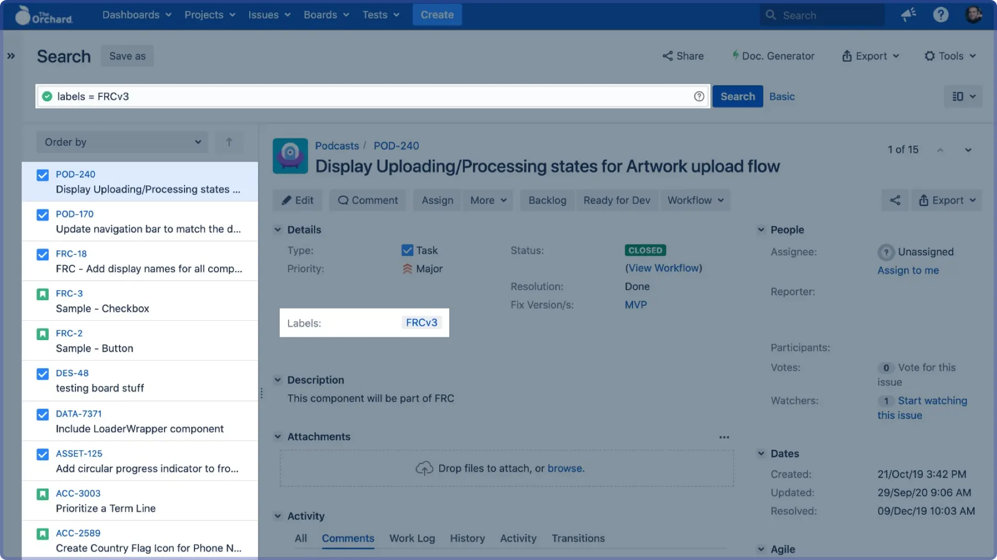Screen dimensions: 997x560
Task: Click the POD-240 task type icon
Action: click(x=43, y=175)
